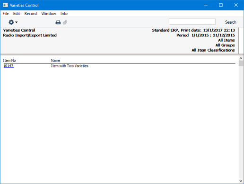Click the Varieties Control title bar icon
This screenshot has height=184, width=244.
[x=5, y=5]
